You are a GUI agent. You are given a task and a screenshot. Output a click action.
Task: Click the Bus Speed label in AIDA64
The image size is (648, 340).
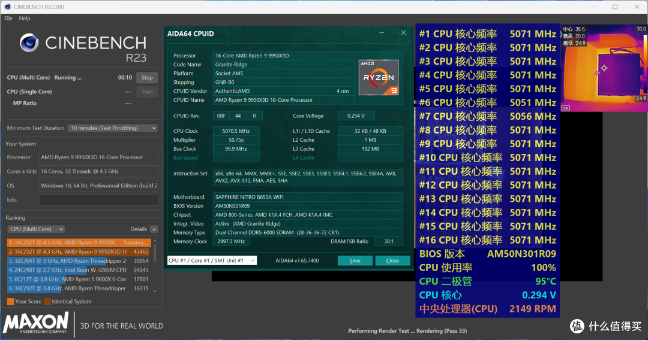185,158
